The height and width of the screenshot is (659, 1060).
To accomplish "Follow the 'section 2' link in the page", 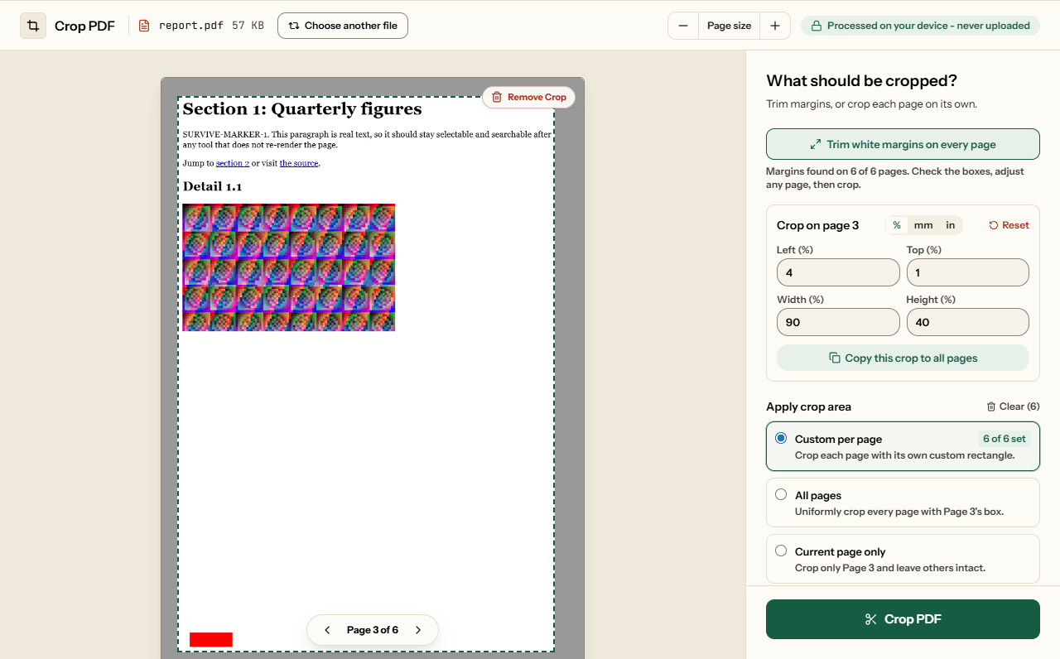I will coord(233,163).
